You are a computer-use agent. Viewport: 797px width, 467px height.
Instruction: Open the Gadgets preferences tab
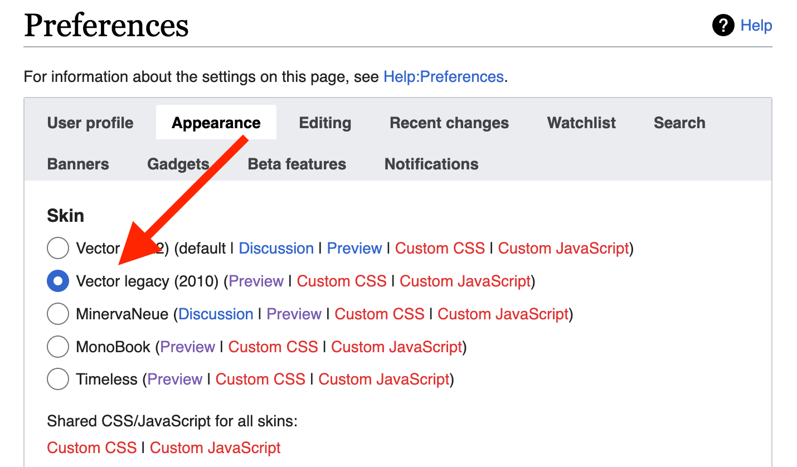(x=178, y=164)
